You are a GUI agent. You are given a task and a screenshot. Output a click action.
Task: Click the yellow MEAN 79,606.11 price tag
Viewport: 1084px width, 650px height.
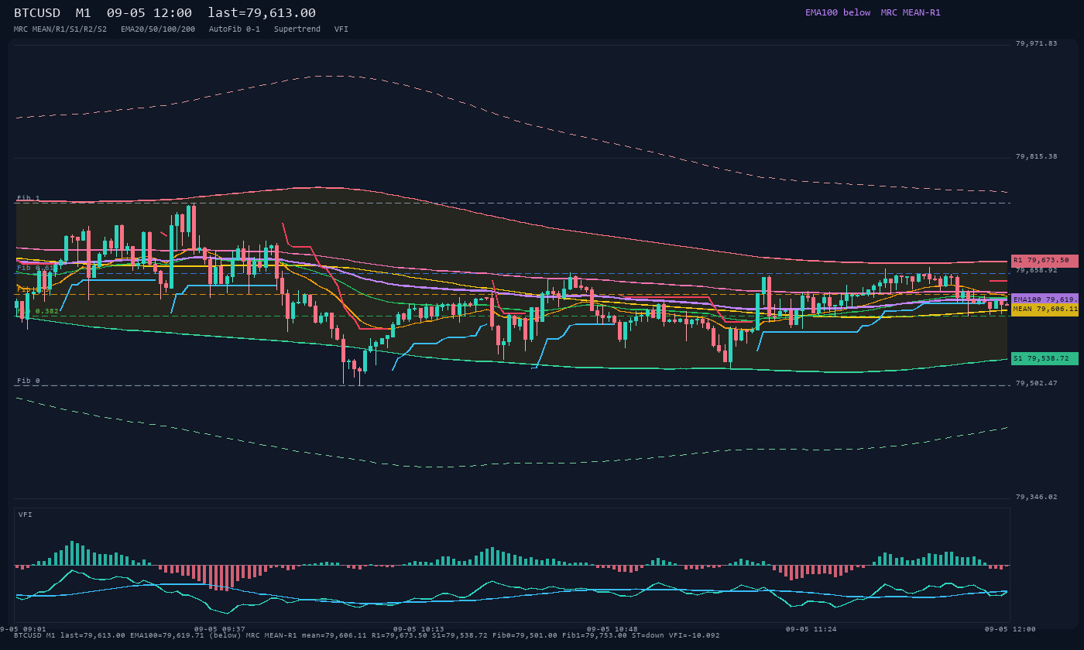tap(1045, 309)
